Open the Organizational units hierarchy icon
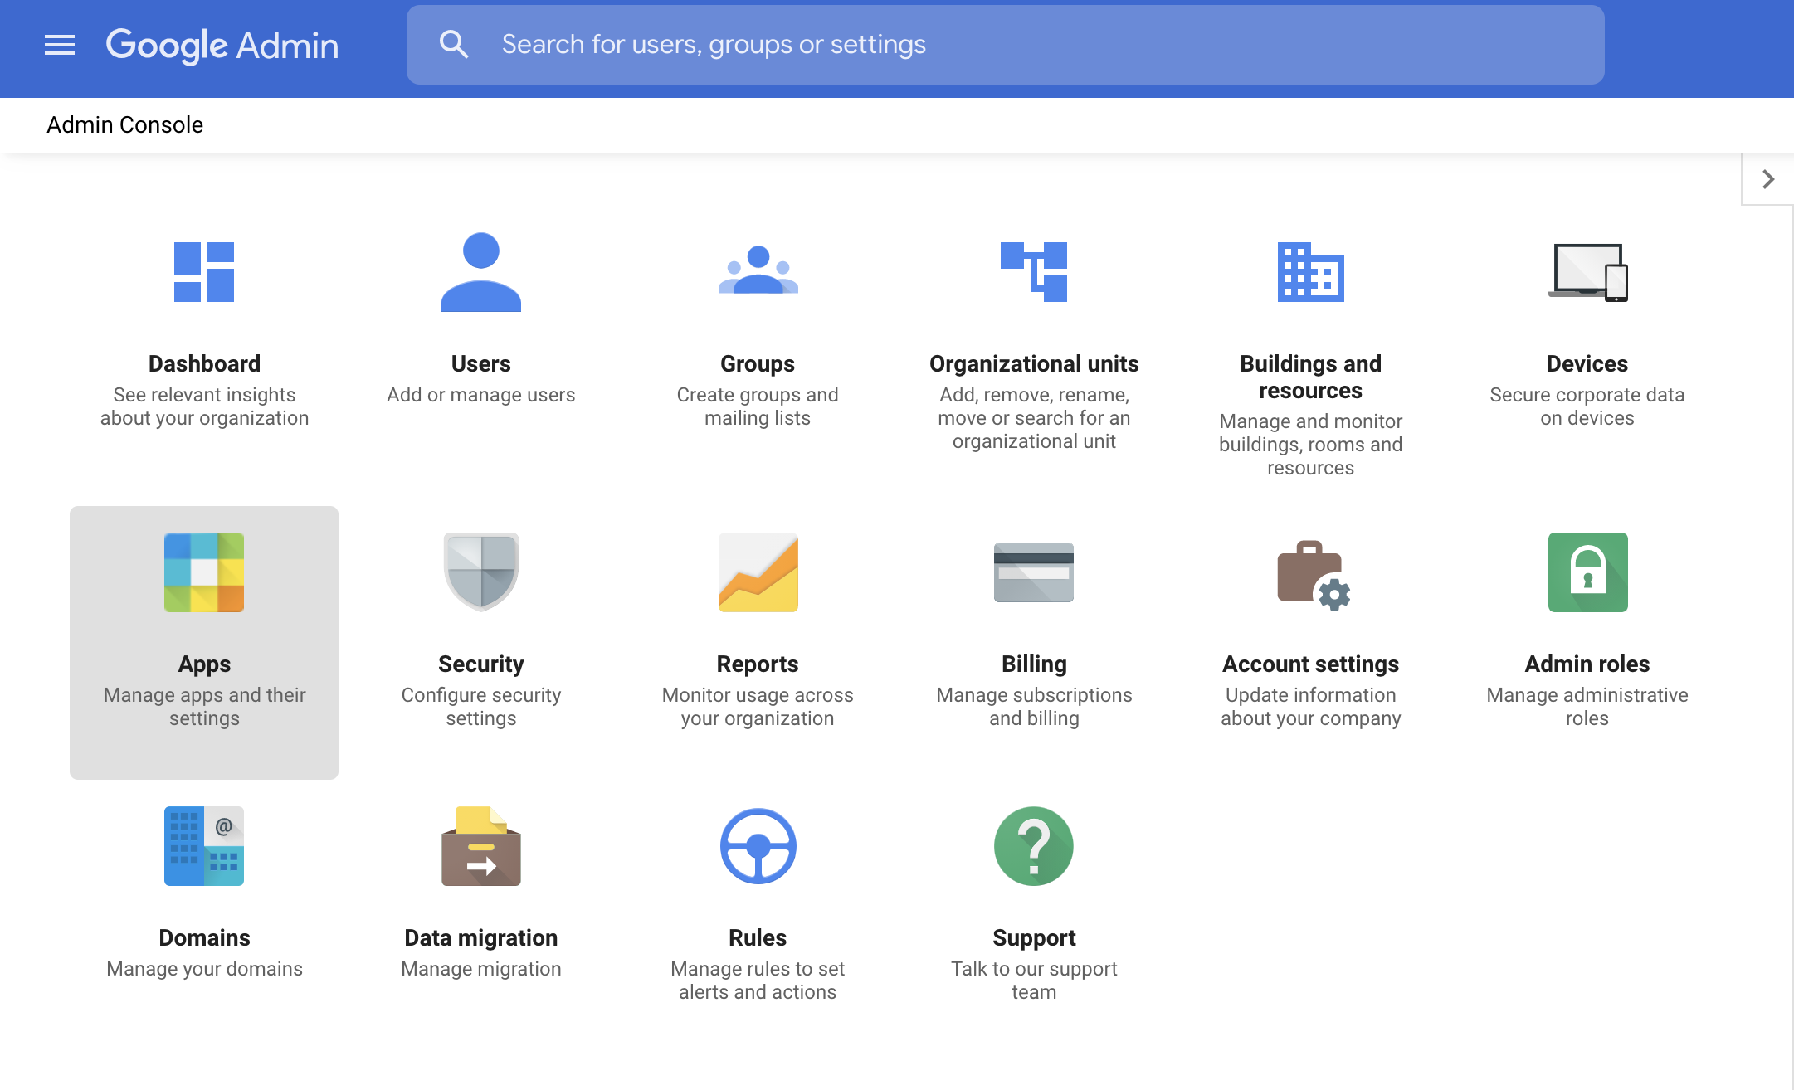 tap(1034, 272)
